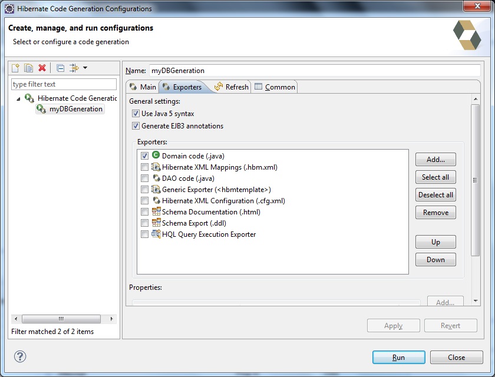Select the Domain code (.java) row text
The width and height of the screenshot is (495, 377).
click(x=193, y=156)
